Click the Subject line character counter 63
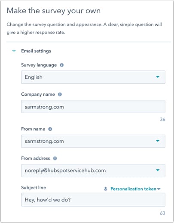The height and width of the screenshot is (223, 174). 162,213
